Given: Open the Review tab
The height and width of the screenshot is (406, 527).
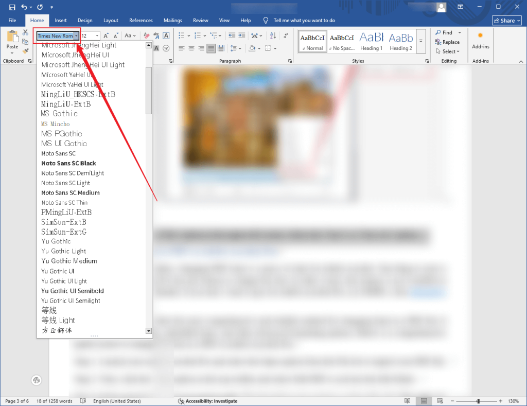Looking at the screenshot, I should [200, 21].
